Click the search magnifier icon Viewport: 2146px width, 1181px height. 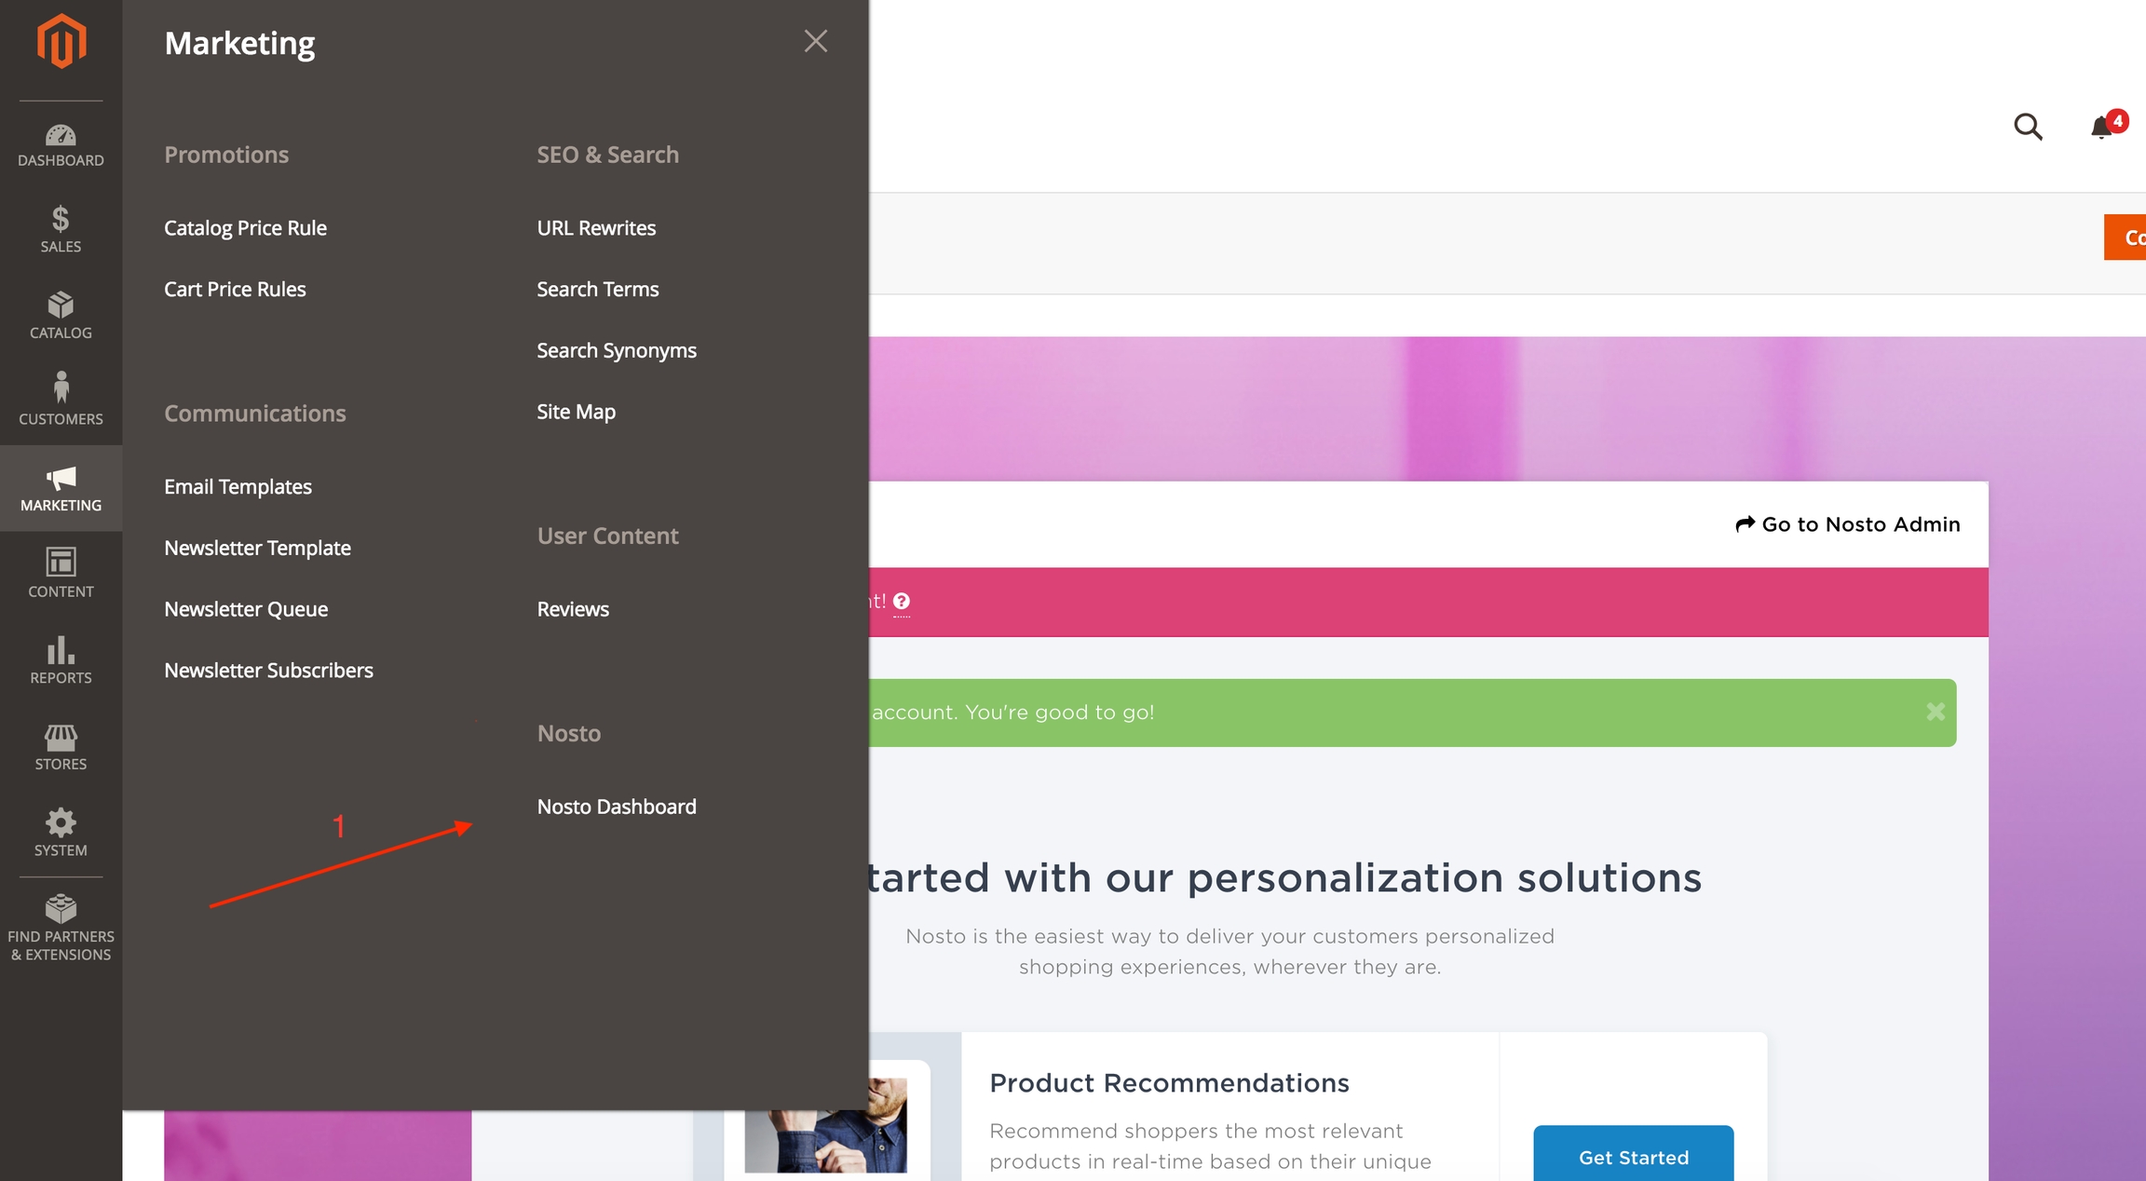(x=2028, y=127)
